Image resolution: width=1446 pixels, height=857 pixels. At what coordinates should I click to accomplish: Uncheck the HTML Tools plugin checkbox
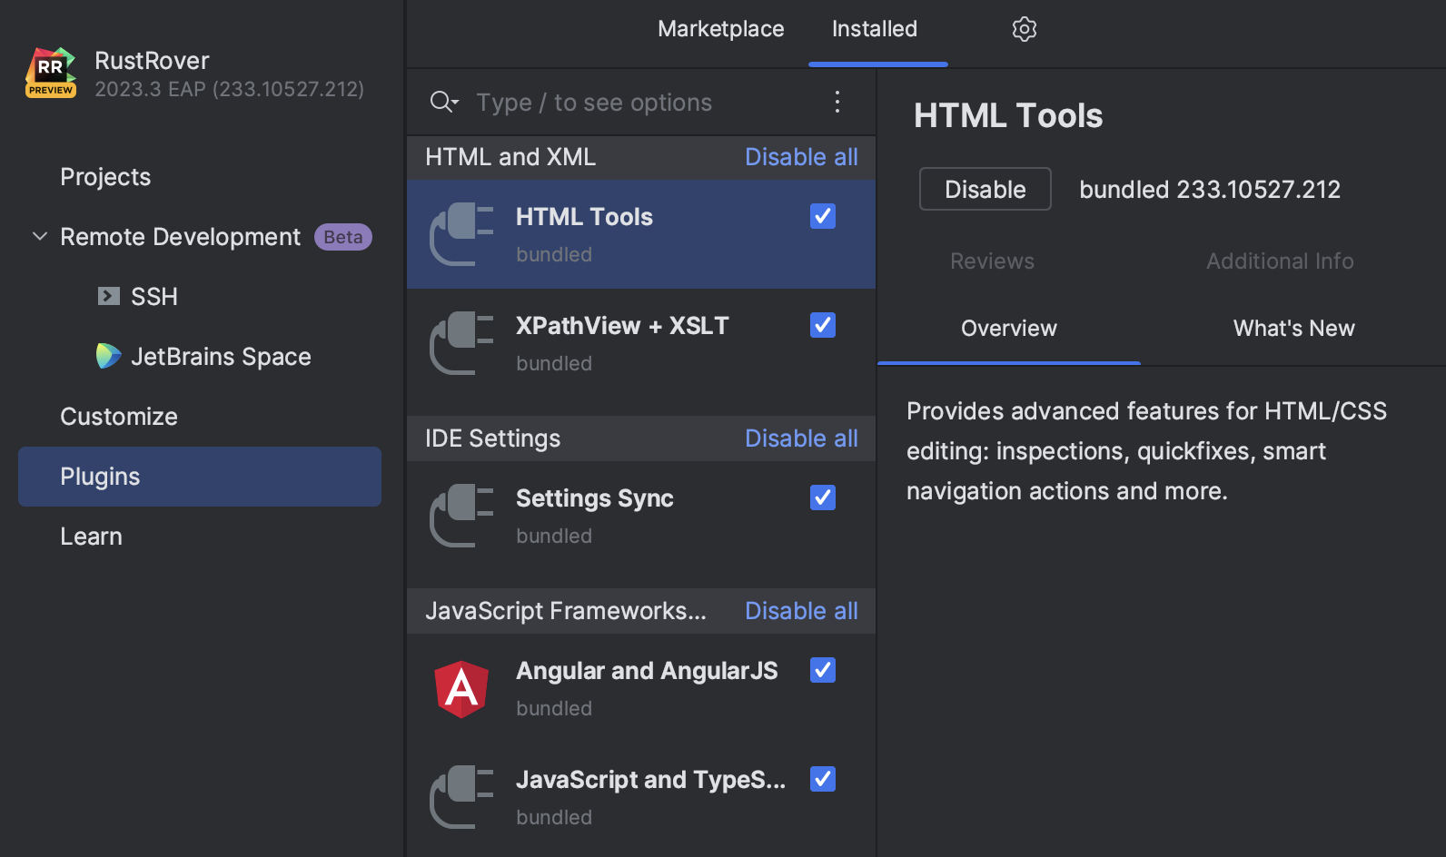pos(822,216)
